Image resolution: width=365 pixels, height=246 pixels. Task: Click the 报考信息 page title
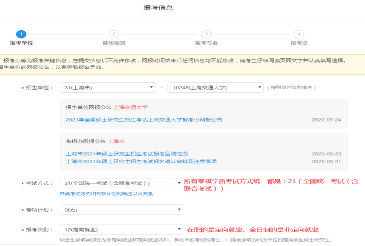tap(158, 8)
